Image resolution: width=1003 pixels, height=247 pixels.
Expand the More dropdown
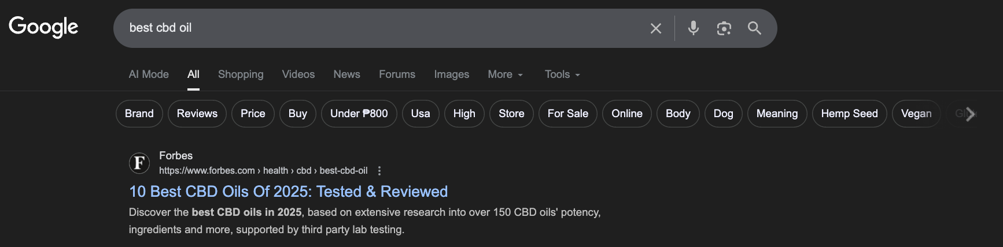click(x=505, y=74)
